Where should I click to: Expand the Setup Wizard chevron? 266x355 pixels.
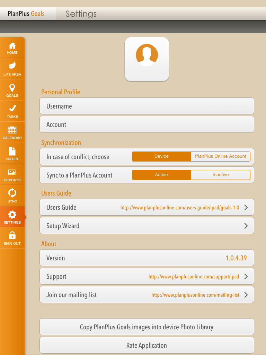pyautogui.click(x=246, y=226)
